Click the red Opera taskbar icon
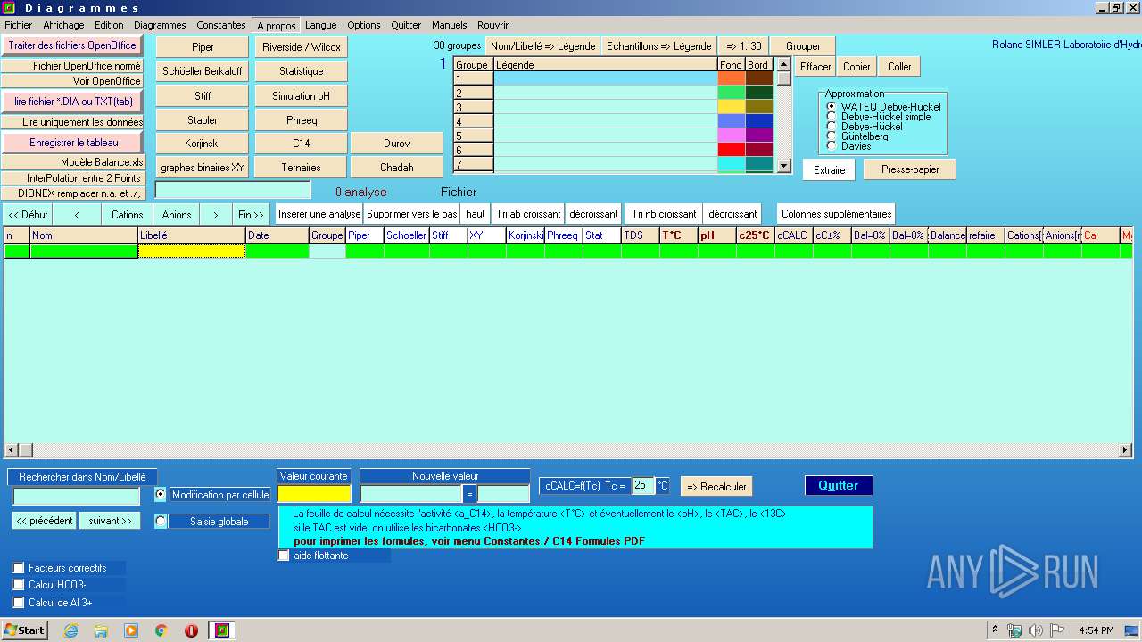The image size is (1142, 642). (x=191, y=630)
